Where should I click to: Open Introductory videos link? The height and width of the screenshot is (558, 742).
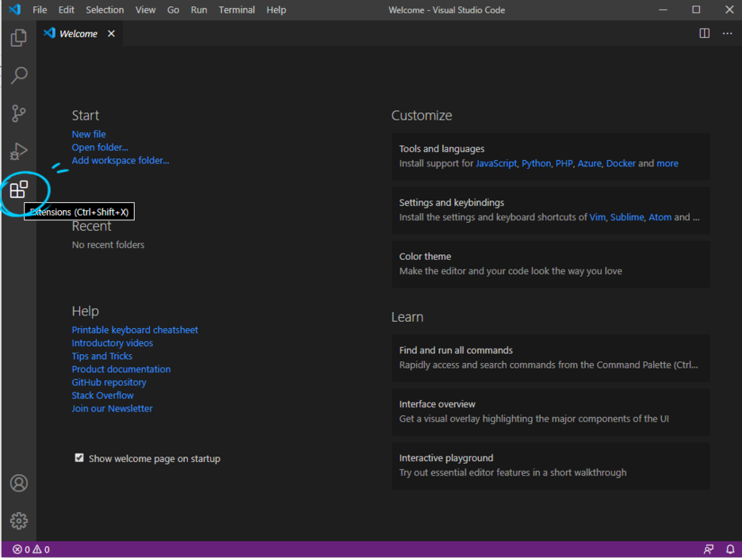112,343
